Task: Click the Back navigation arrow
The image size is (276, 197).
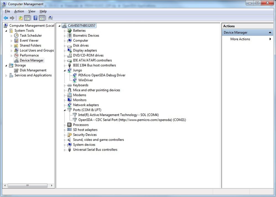Action: (6, 18)
